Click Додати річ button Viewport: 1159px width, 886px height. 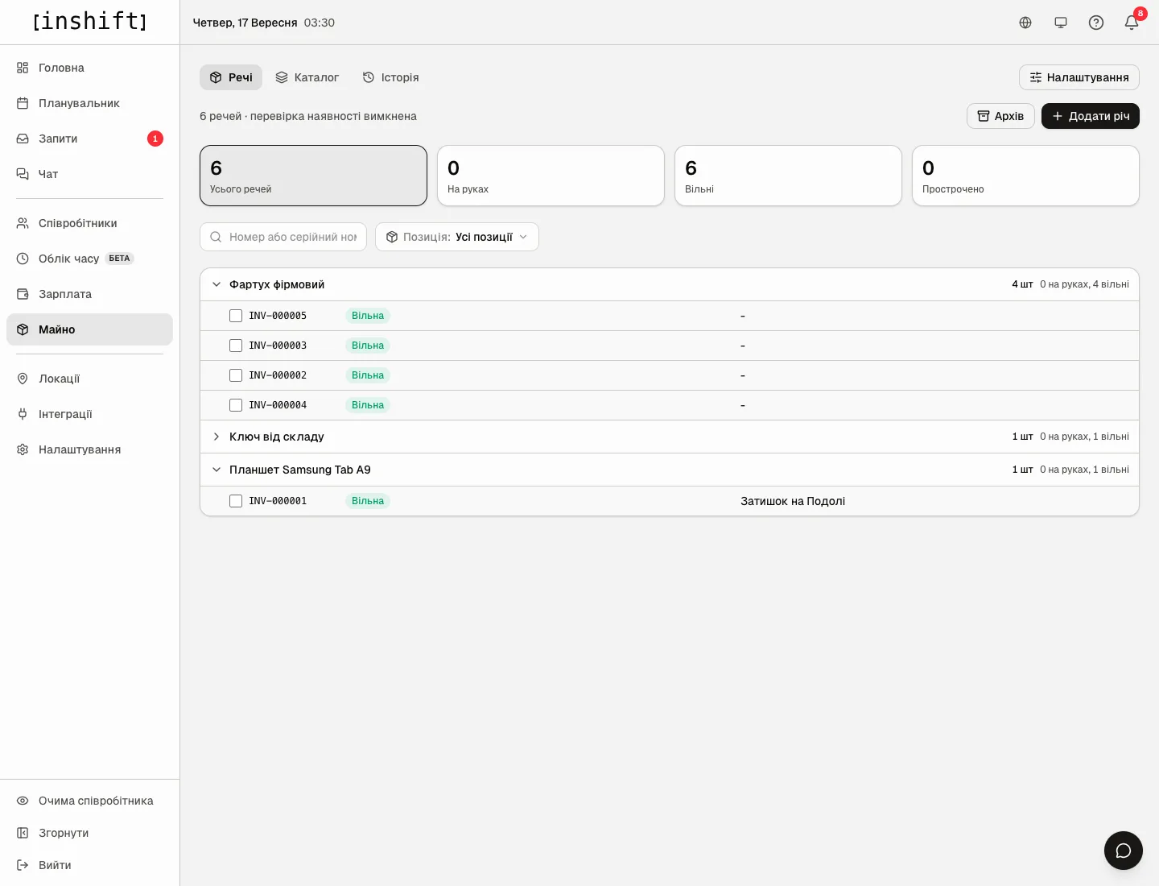click(x=1091, y=116)
